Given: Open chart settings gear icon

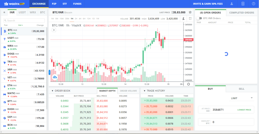Looking at the screenshot, I should pyautogui.click(x=188, y=84).
